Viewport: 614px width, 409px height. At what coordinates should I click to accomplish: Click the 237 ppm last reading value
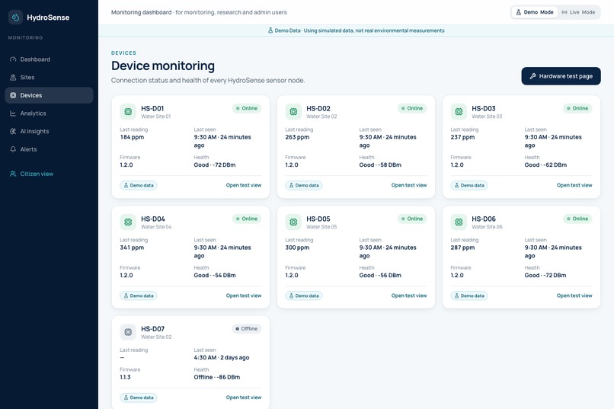[x=462, y=137]
